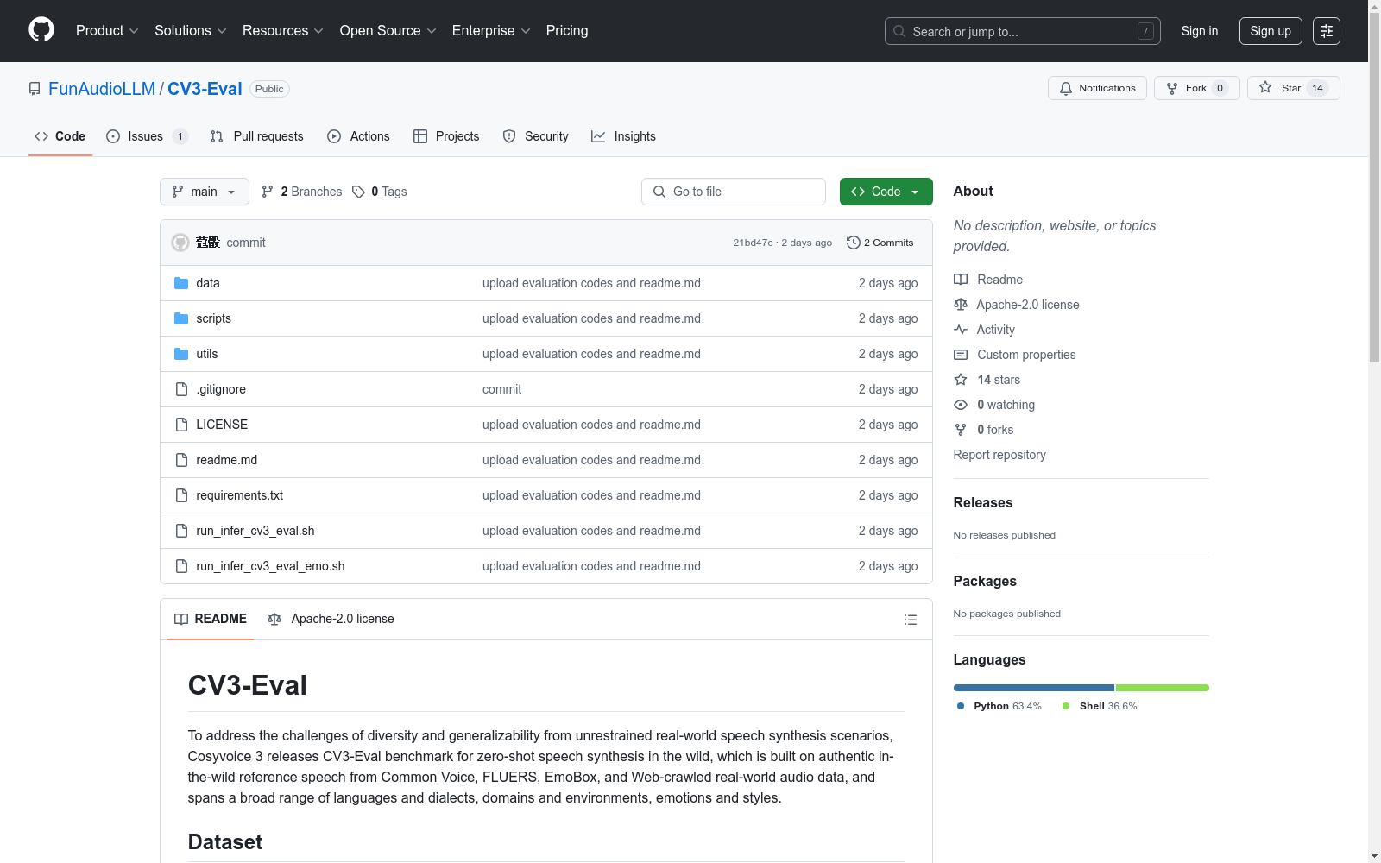Click the header menu icon beside Sign up
The height and width of the screenshot is (863, 1381).
pyautogui.click(x=1326, y=31)
